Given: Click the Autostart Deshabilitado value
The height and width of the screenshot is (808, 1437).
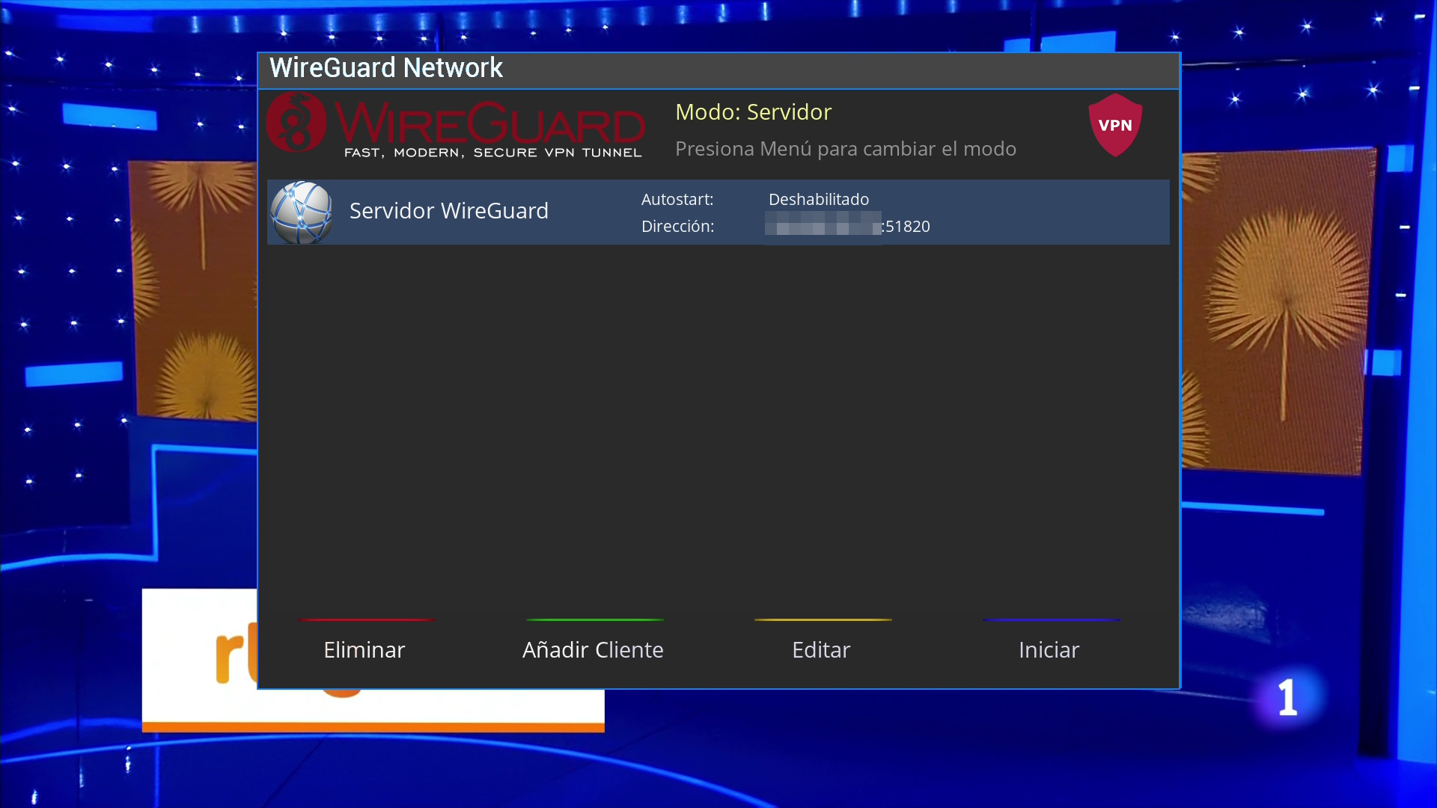Looking at the screenshot, I should 818,200.
